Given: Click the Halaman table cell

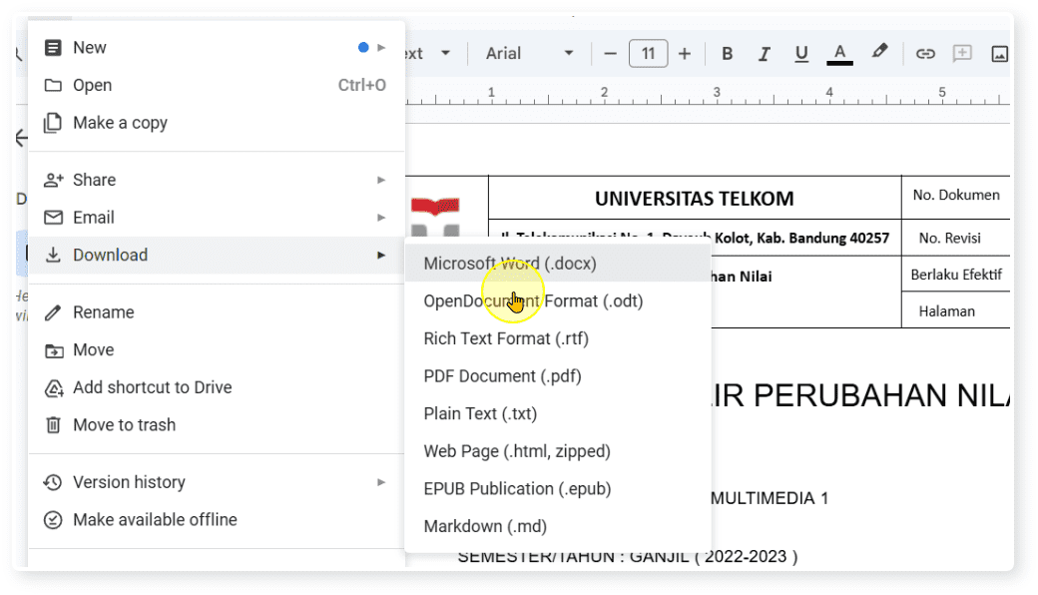Looking at the screenshot, I should point(956,310).
